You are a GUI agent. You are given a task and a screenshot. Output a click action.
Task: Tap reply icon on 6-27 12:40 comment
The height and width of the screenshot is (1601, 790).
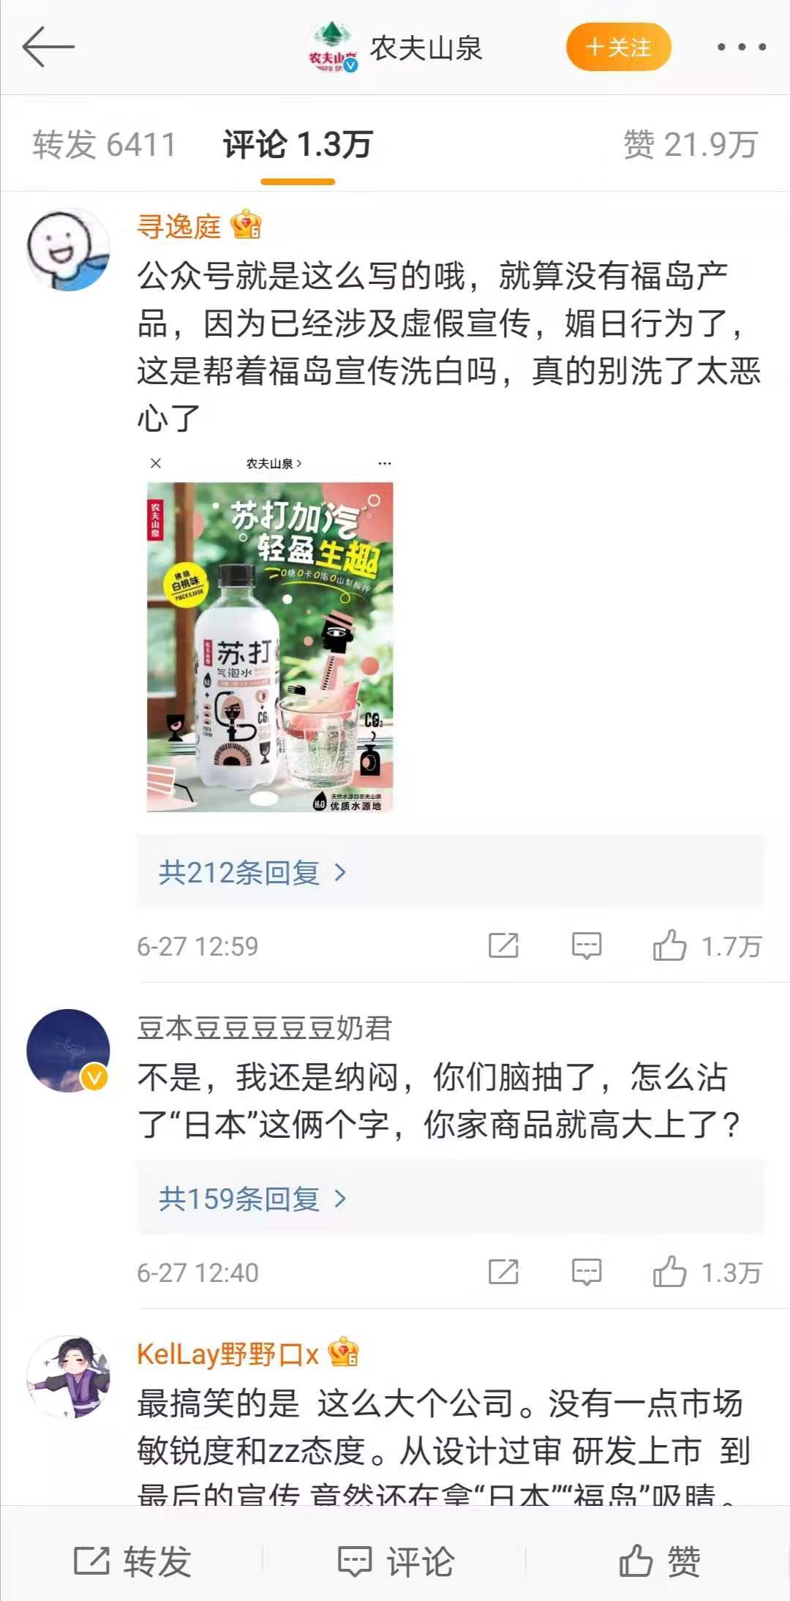point(587,1272)
